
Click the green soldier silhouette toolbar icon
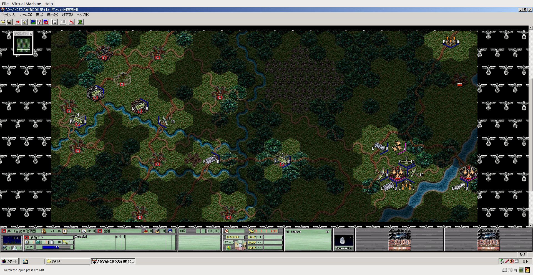point(81,22)
